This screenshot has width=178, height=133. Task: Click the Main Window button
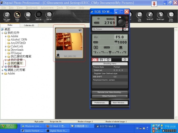tap(119, 103)
